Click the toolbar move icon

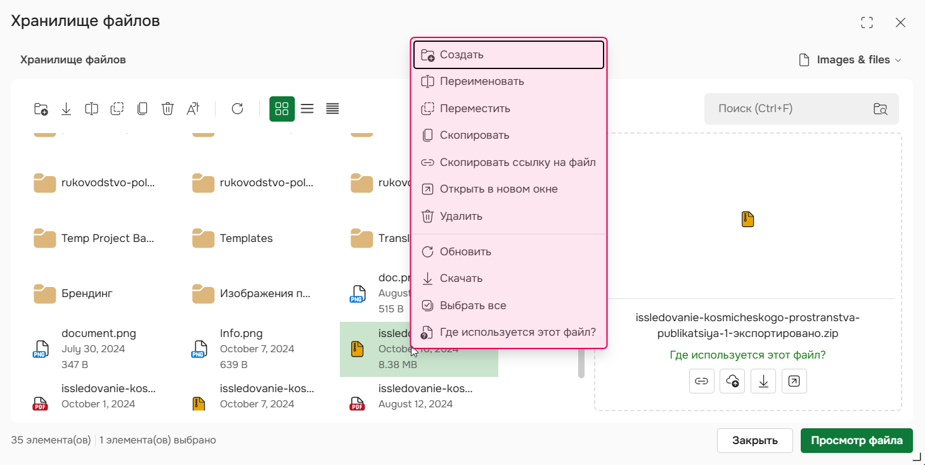pos(117,109)
